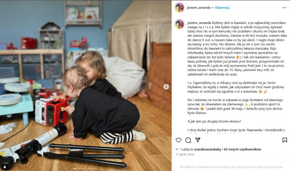This screenshot has height=171, width=290.
Task: Click the main photo of children playing
Action: pyautogui.click(x=86, y=85)
